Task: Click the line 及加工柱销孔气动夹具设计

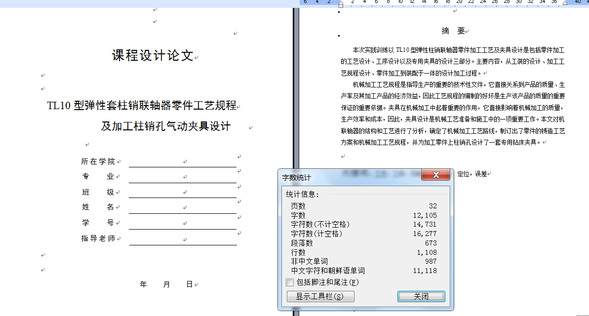Action: click(166, 126)
